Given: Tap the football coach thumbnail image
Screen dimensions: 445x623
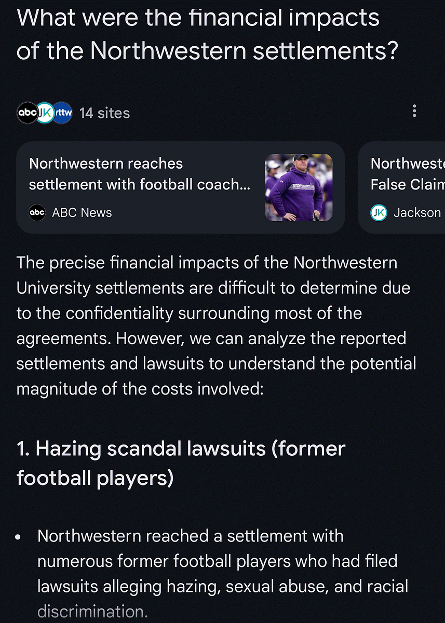Looking at the screenshot, I should point(299,187).
